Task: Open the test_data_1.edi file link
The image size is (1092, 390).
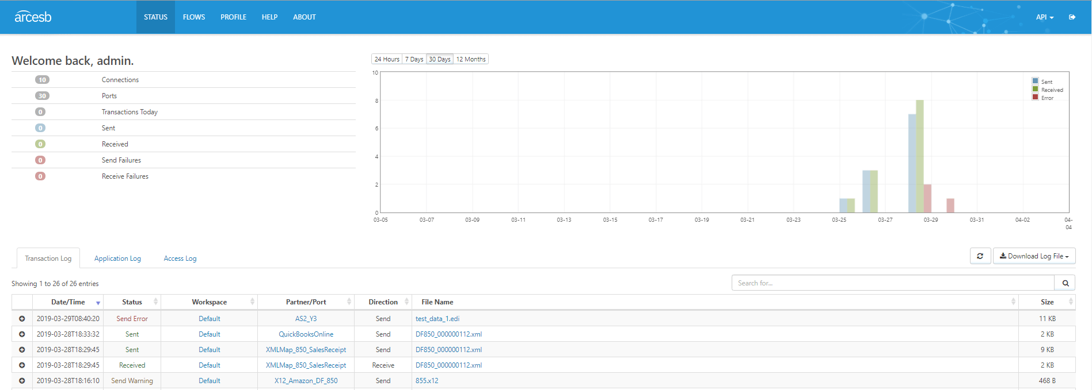Action: click(437, 319)
